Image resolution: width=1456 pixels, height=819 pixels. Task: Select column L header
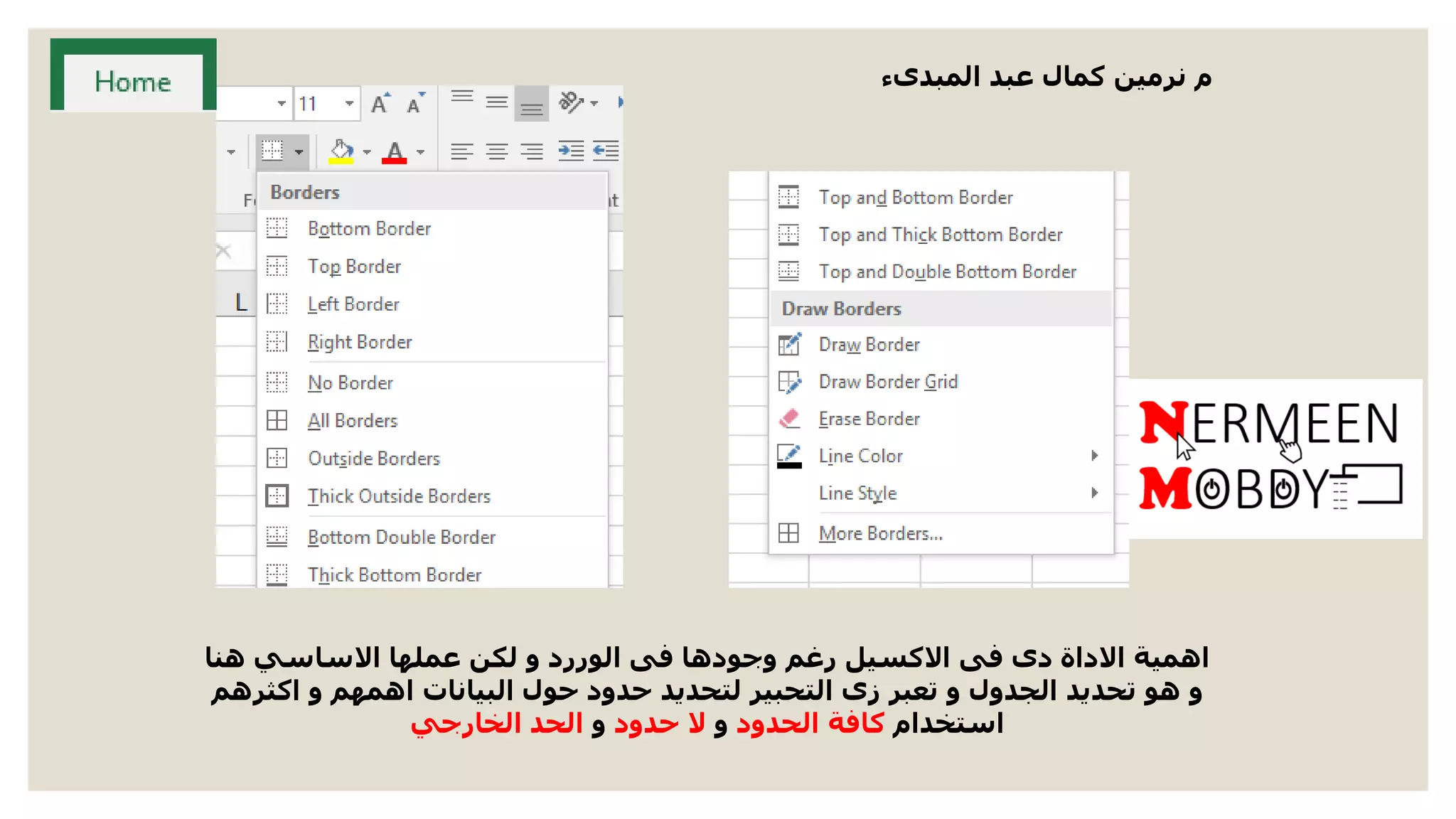[x=237, y=303]
